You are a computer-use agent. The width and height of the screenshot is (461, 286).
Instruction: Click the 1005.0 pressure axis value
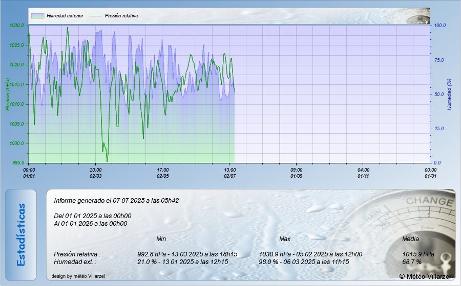pos(17,124)
